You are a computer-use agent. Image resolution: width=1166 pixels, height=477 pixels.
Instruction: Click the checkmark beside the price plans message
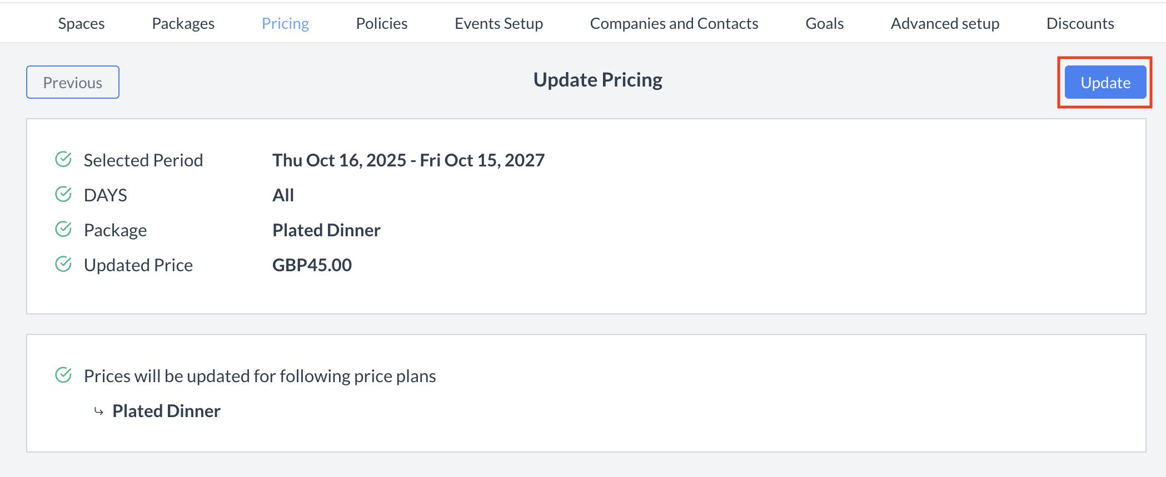(63, 375)
